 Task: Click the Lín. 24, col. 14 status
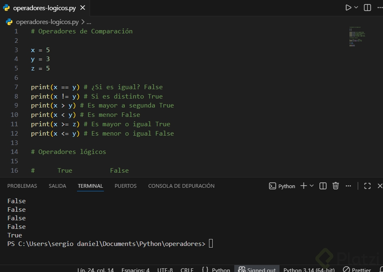tap(95, 270)
